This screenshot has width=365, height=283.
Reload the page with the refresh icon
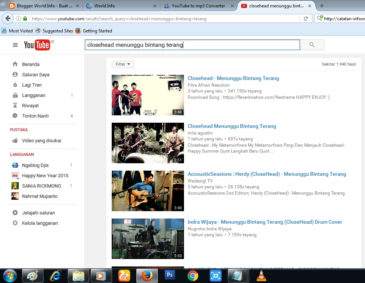pos(306,19)
